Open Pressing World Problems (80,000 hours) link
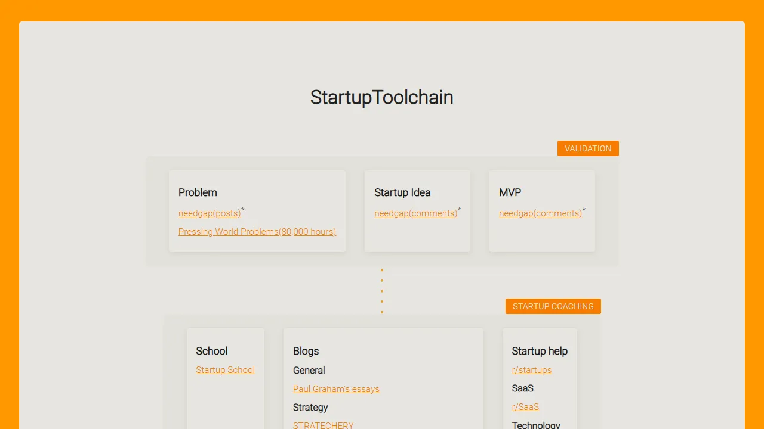 point(257,231)
